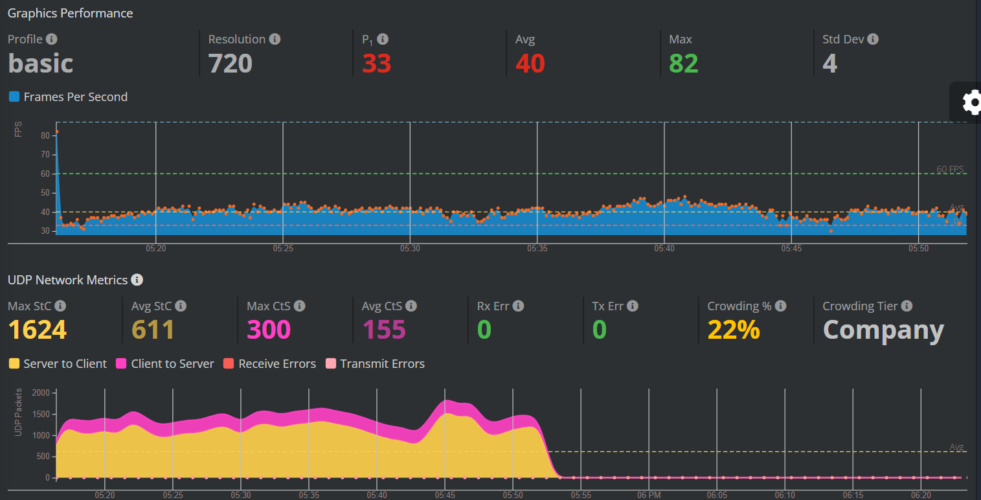Open the Std Dev info icon
Viewport: 981px width, 500px height.
(x=874, y=38)
